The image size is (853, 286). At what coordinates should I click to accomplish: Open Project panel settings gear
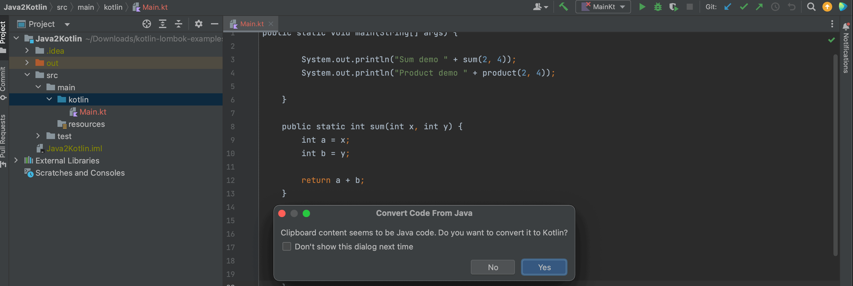(x=198, y=24)
